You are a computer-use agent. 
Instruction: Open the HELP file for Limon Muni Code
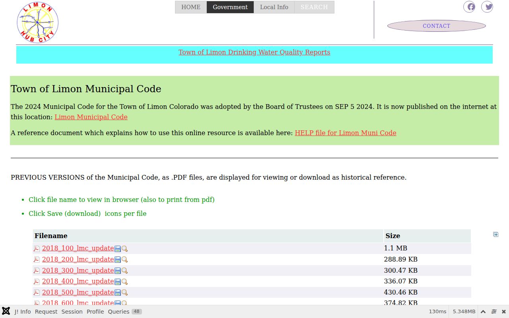pos(346,133)
